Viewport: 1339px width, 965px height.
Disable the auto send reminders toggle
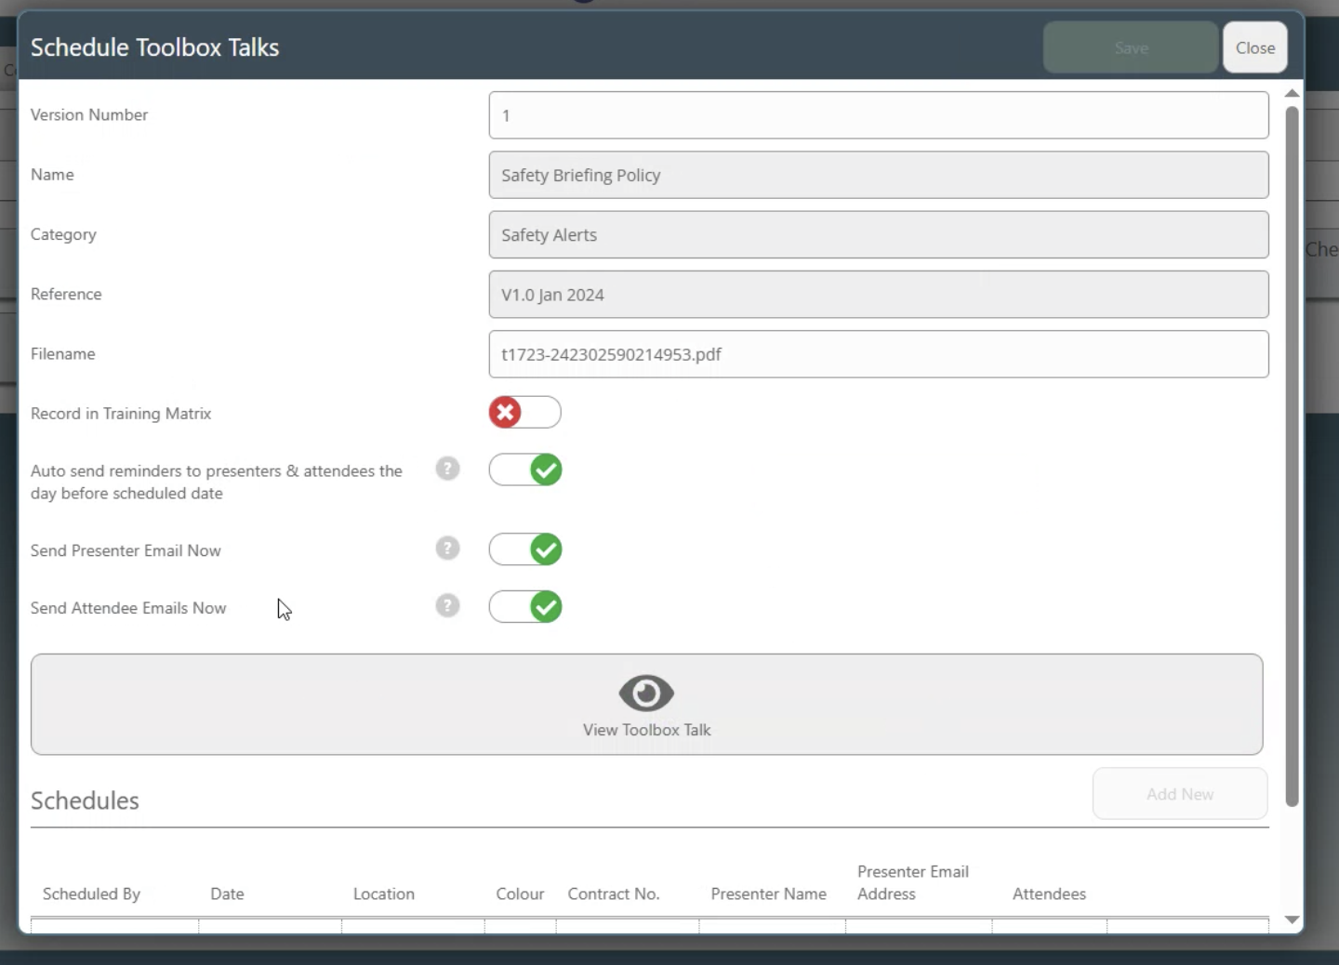click(x=525, y=469)
